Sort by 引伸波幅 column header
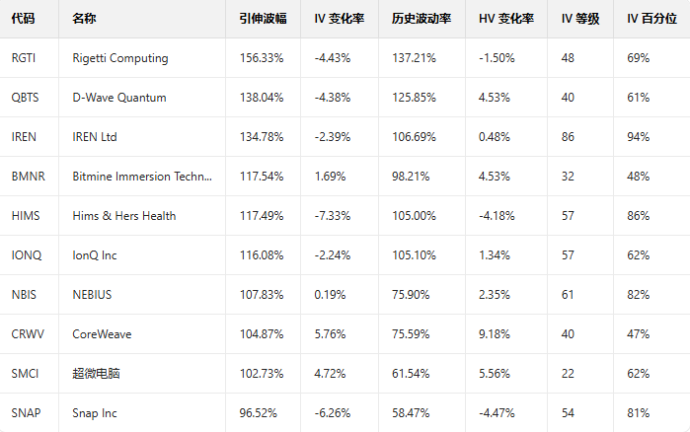The height and width of the screenshot is (432, 690). click(262, 19)
